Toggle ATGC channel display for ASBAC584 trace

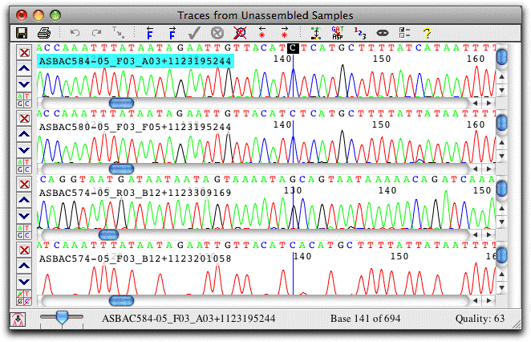click(24, 100)
